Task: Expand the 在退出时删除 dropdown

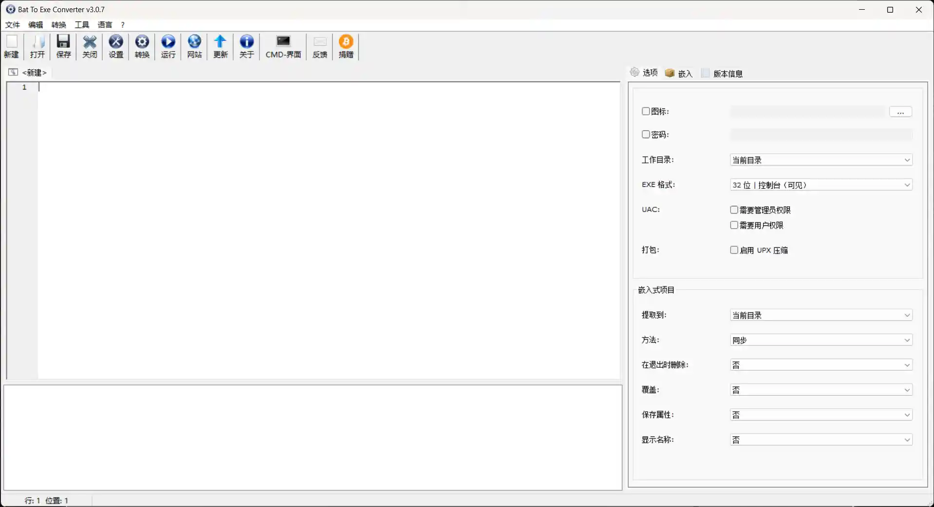Action: coord(821,365)
